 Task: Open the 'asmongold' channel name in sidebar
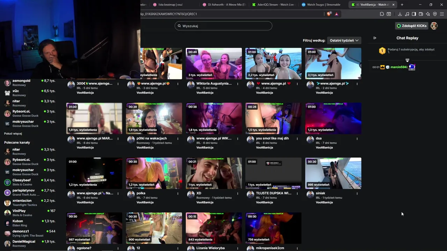click(x=21, y=81)
